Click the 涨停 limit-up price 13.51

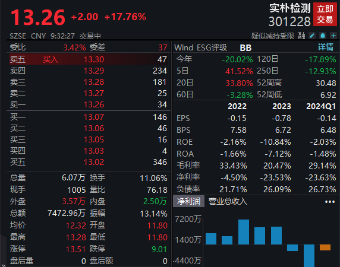tap(76, 249)
